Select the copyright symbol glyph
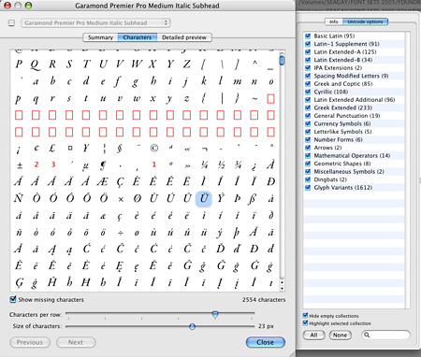 pos(153,149)
